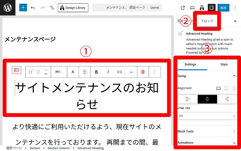Viewport: 241px width, 151px height.
Task: View page in new tab icon
Action: coord(183,8)
